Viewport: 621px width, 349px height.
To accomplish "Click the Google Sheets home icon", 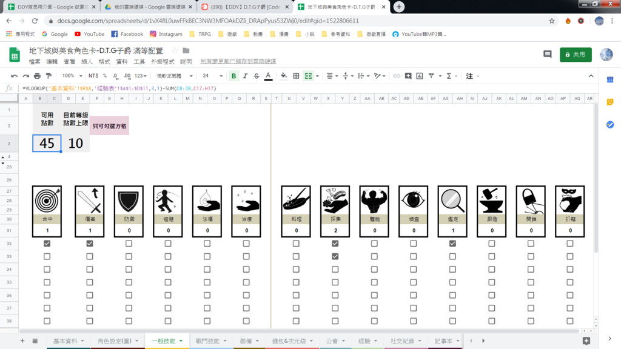I will click(x=15, y=55).
